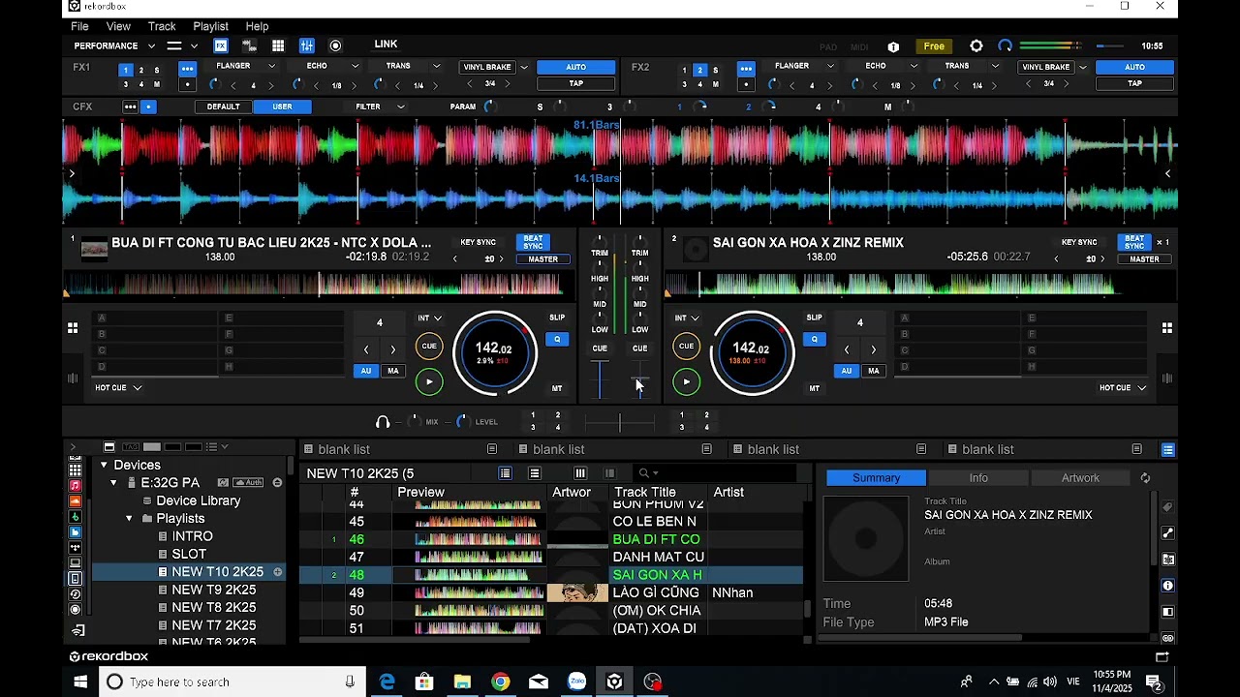Click the LINK button
The image size is (1240, 697).
(386, 45)
